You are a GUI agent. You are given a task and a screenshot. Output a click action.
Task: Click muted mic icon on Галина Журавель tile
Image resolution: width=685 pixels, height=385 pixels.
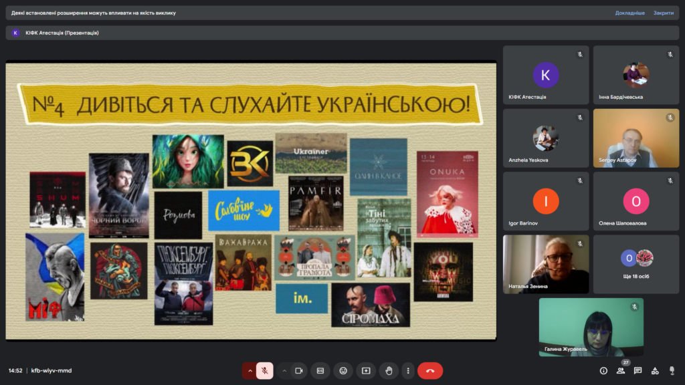coord(635,307)
